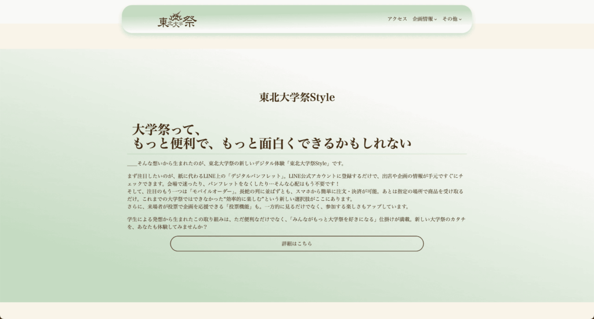This screenshot has height=319, width=594.
Task: Open the 企画情報 menu
Action: pyautogui.click(x=422, y=19)
